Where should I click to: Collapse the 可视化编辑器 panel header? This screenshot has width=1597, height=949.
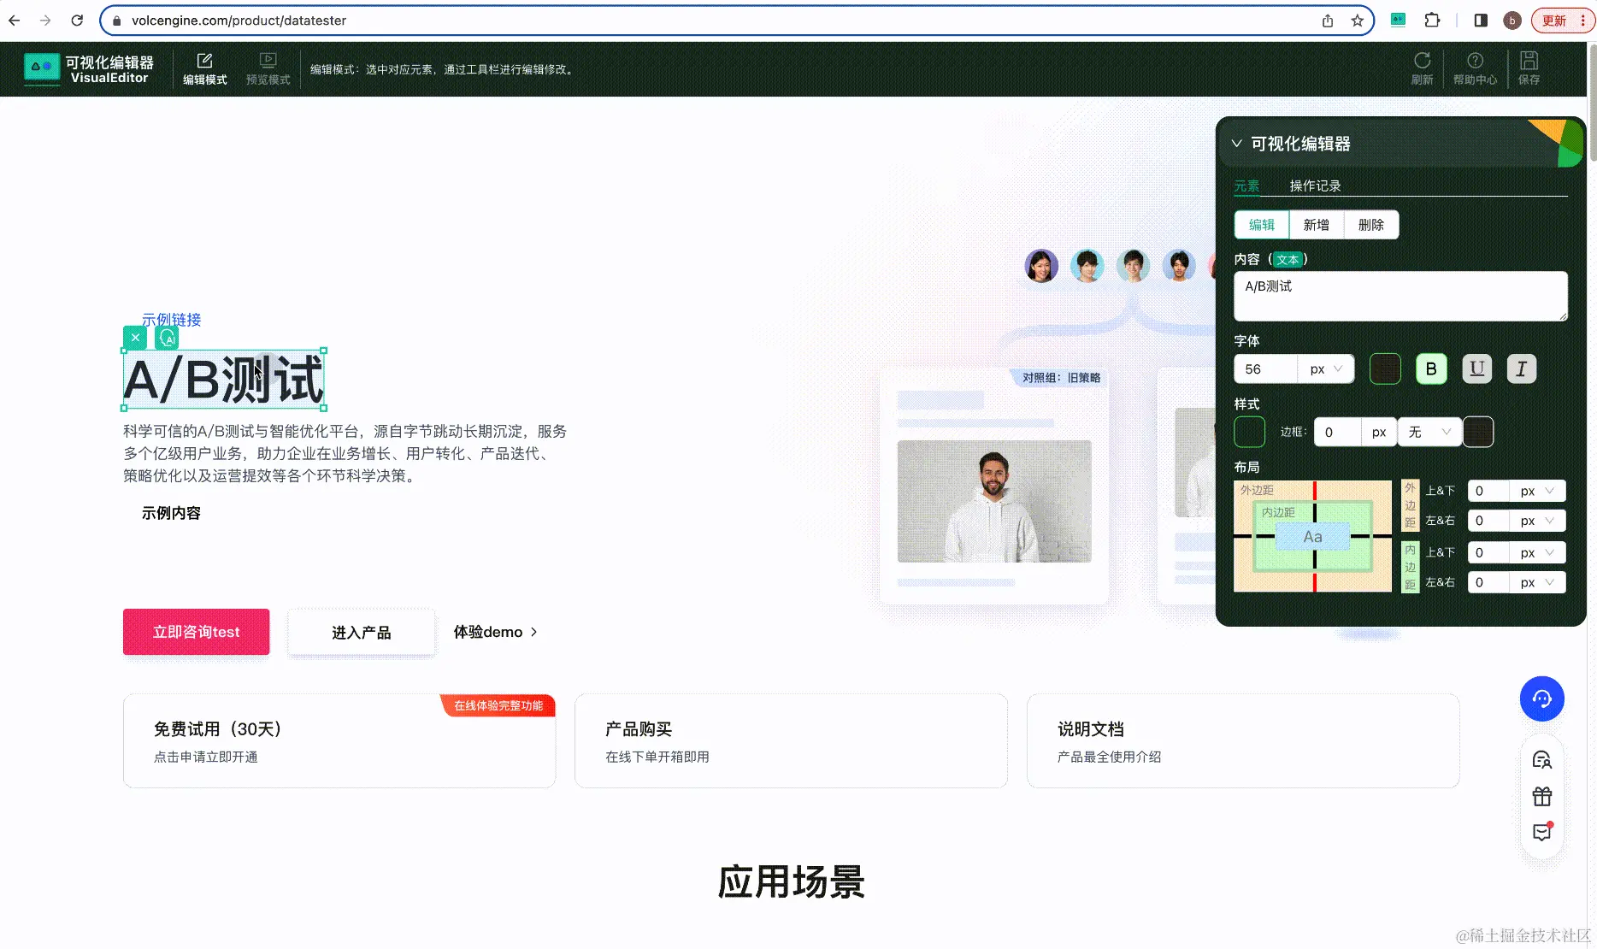[1237, 143]
